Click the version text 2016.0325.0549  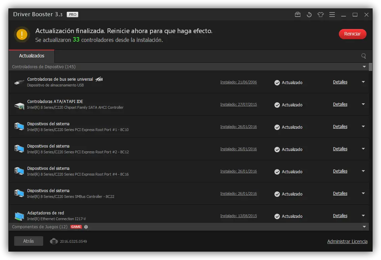(x=74, y=241)
